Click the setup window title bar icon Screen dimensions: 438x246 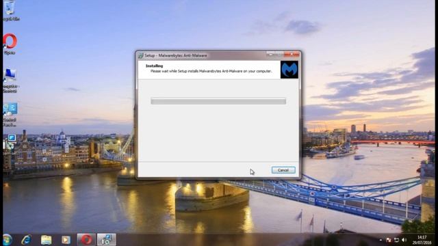pyautogui.click(x=141, y=55)
